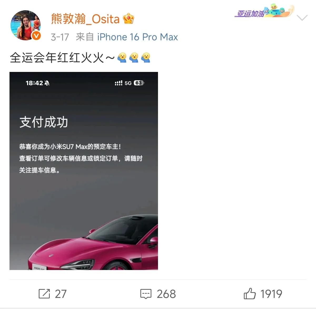316x309 pixels.
Task: Click the repost icon next to 27
Action: 44,294
